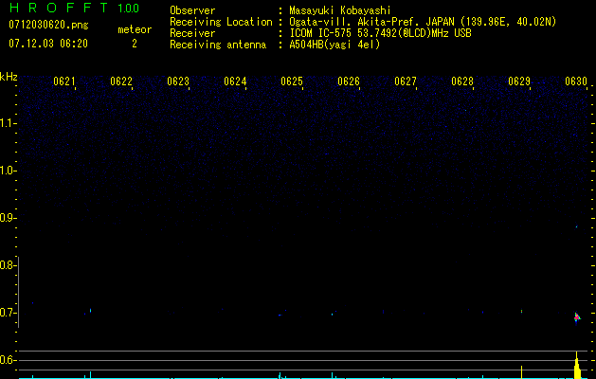Select the file name 0712030620.png
This screenshot has height=379, width=596.
(48, 25)
